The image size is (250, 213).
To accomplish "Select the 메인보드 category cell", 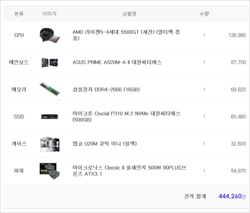I will [19, 63].
